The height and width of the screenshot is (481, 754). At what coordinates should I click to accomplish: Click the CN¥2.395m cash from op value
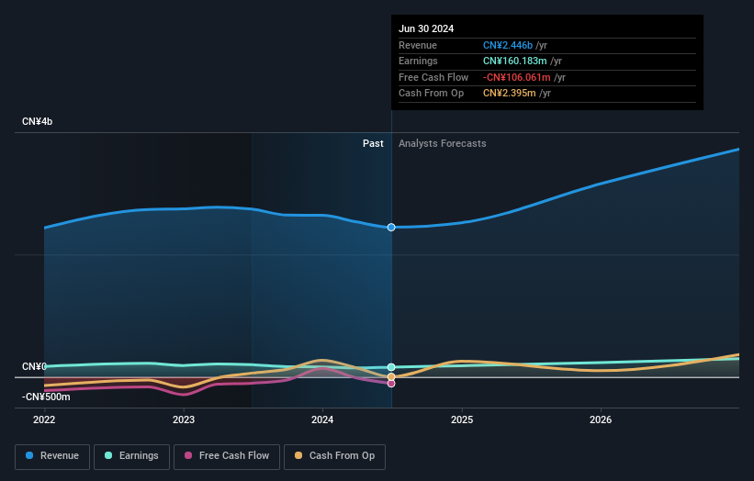click(509, 94)
